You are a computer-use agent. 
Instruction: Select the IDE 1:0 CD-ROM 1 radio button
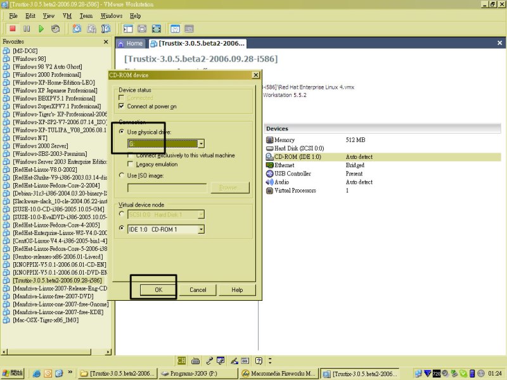122,228
